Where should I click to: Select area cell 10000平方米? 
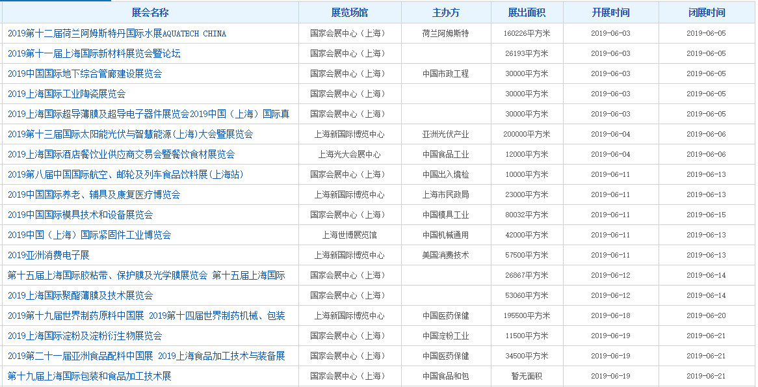click(527, 174)
